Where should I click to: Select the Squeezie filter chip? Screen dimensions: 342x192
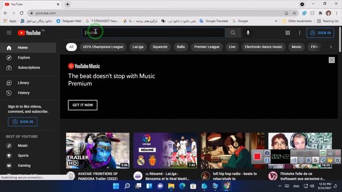(x=160, y=47)
